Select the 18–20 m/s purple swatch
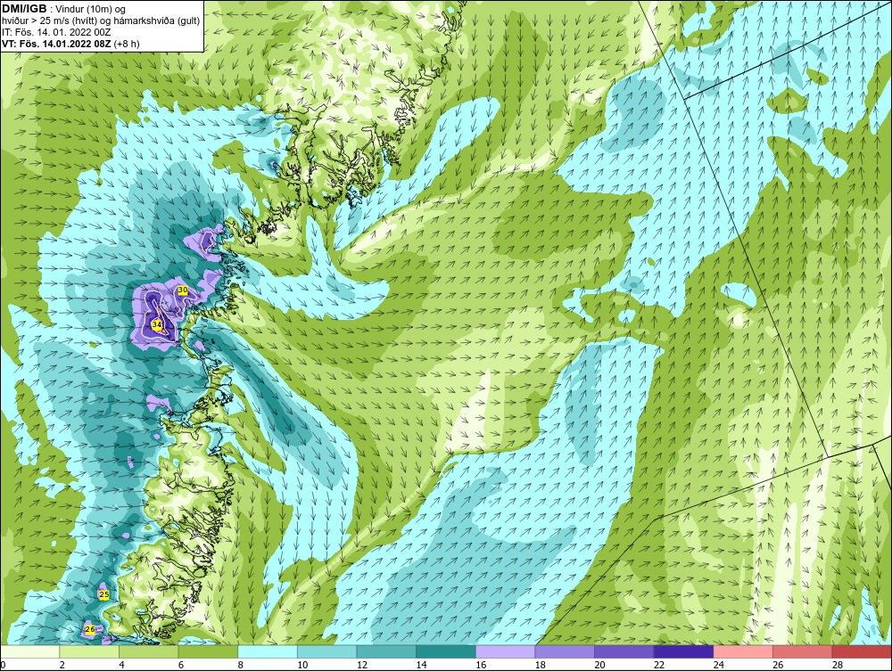Image resolution: width=892 pixels, height=671 pixels. click(x=565, y=651)
